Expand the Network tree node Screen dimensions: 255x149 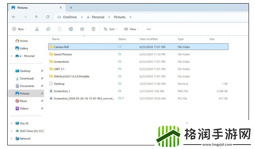pyautogui.click(x=11, y=139)
